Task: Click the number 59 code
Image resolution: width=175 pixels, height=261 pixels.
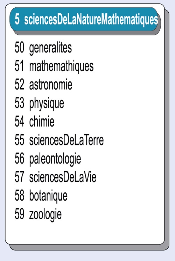Action: [20, 214]
